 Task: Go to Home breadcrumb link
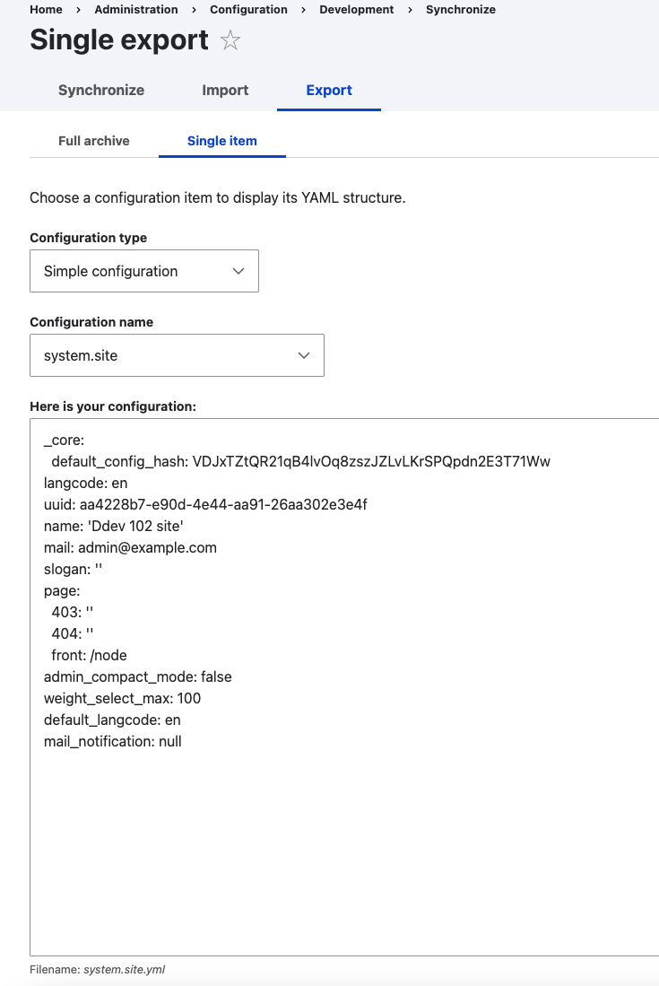pyautogui.click(x=46, y=10)
